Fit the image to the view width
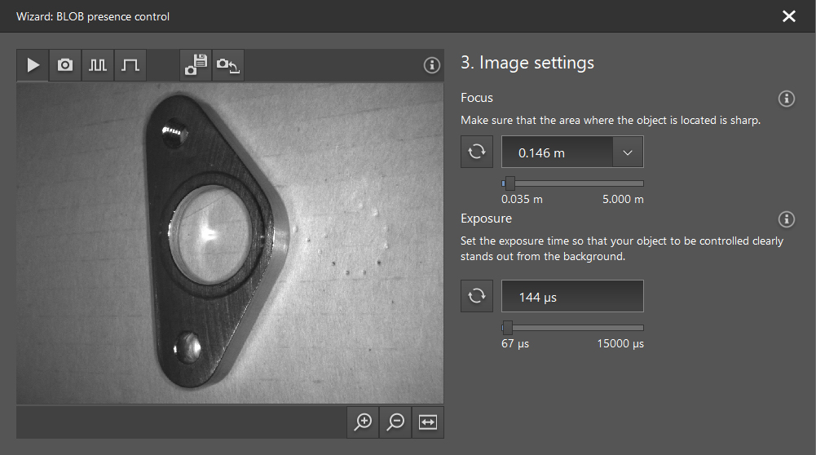The image size is (816, 455). tap(428, 422)
